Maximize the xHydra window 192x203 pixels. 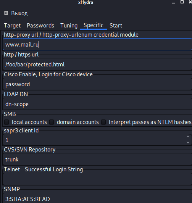click(182, 2)
